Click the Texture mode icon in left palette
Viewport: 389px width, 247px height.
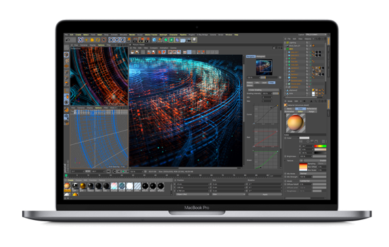click(x=66, y=60)
